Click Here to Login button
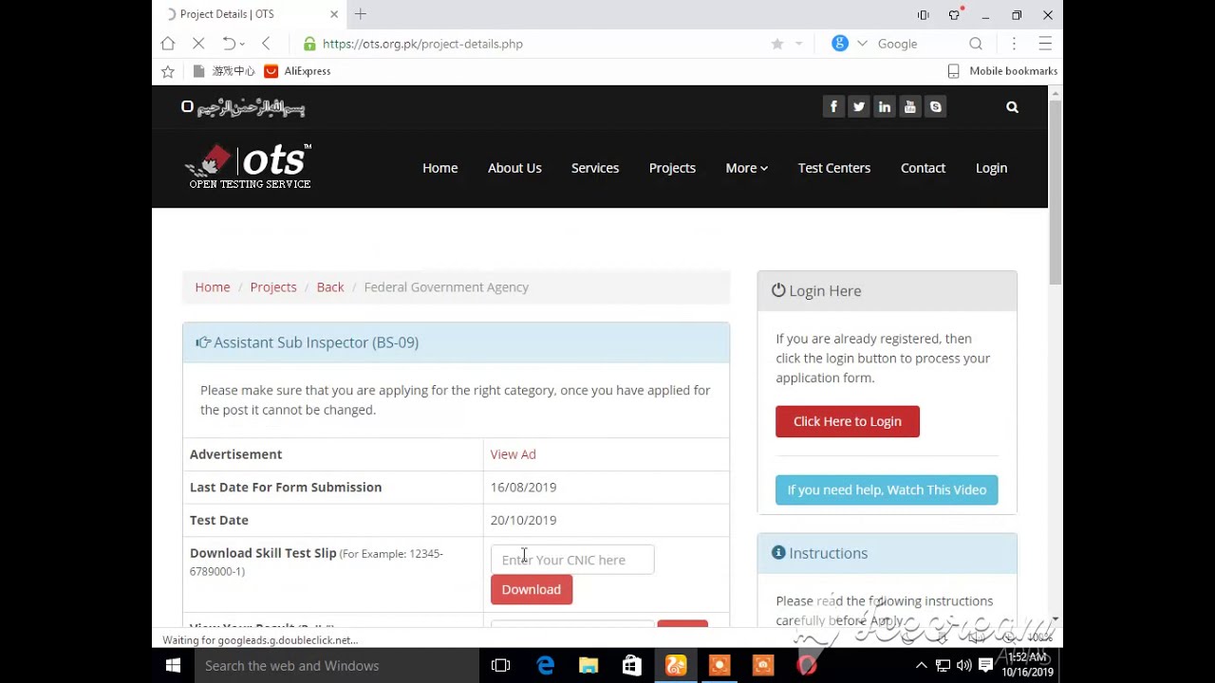This screenshot has width=1215, height=683. point(848,421)
